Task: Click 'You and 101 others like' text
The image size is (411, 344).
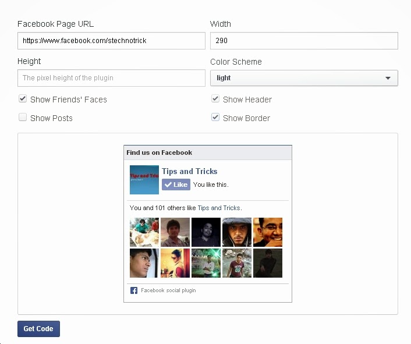Action: pos(163,208)
